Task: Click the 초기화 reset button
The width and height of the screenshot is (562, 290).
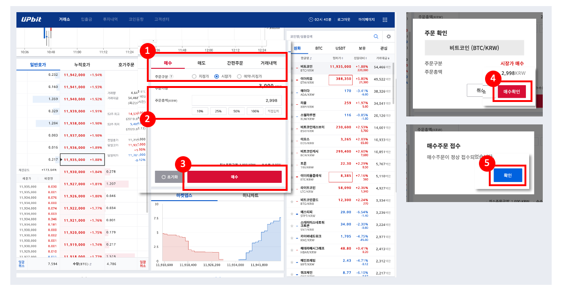Action: pyautogui.click(x=169, y=177)
